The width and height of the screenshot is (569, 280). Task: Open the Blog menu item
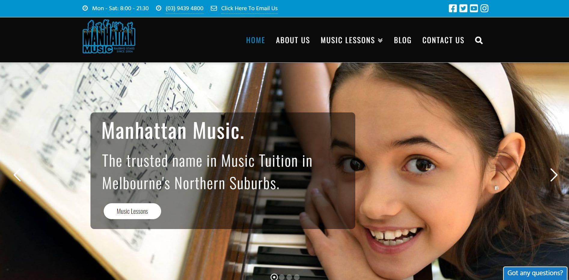point(402,40)
